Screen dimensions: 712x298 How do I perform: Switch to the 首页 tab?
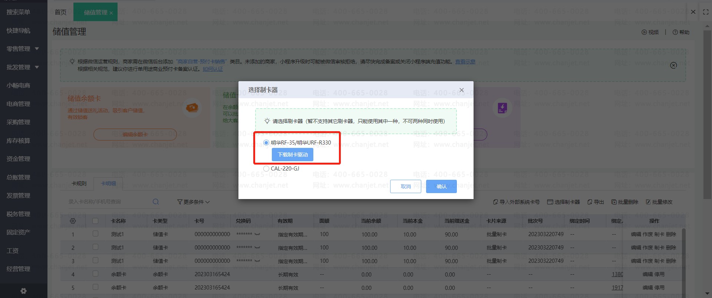click(x=60, y=12)
